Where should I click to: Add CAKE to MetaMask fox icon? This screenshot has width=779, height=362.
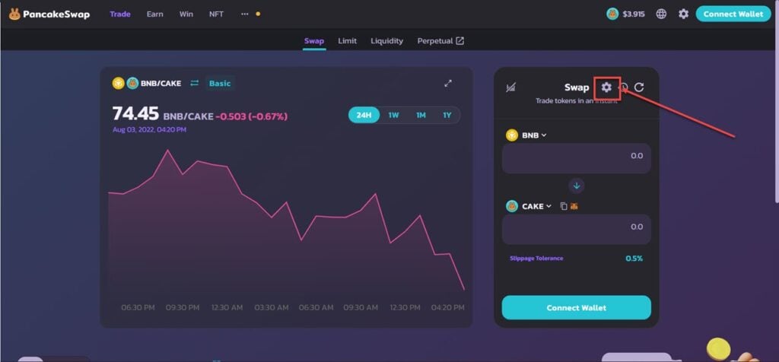click(574, 206)
